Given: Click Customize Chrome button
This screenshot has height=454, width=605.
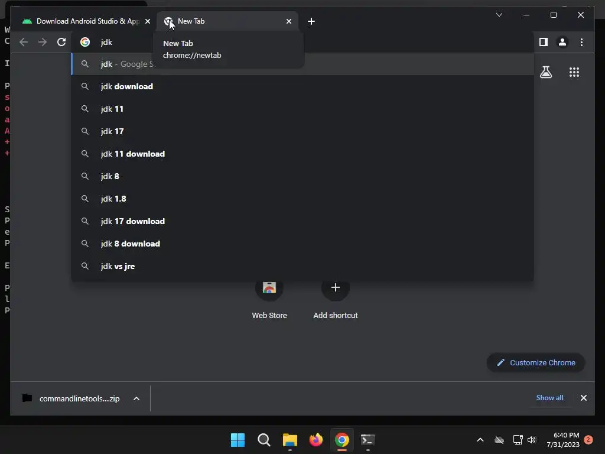Looking at the screenshot, I should 536,362.
